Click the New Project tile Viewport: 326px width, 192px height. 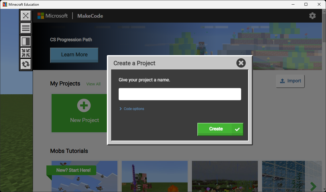79,113
